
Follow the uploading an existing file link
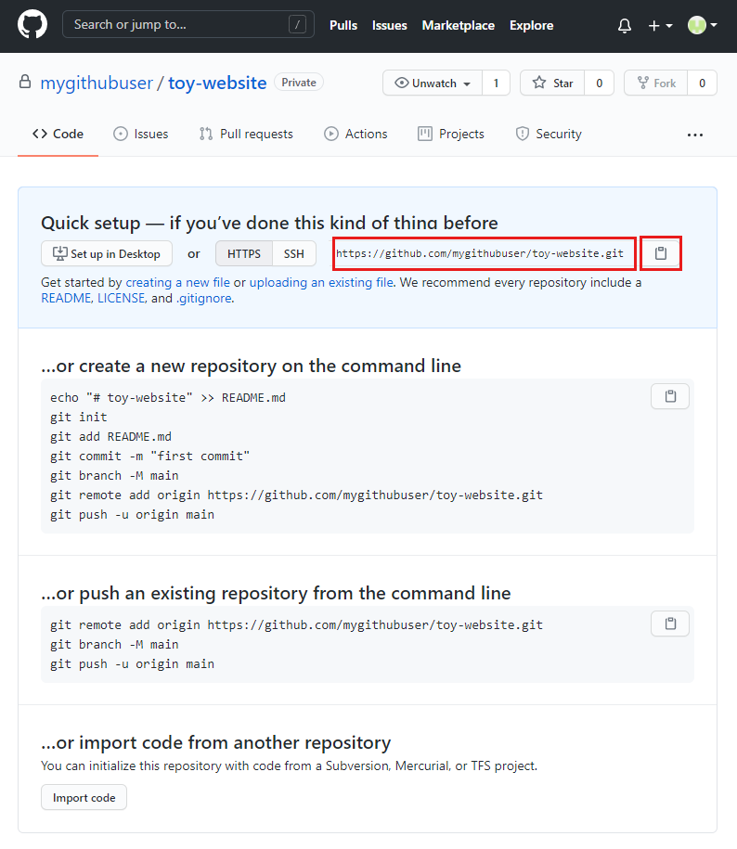(x=321, y=283)
